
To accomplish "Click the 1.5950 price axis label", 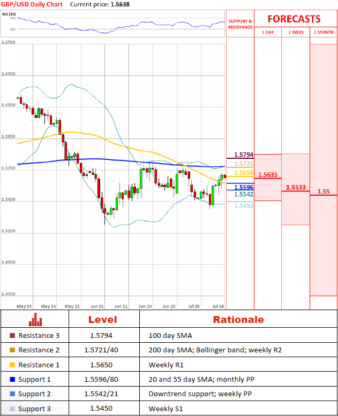I will 8,136.
